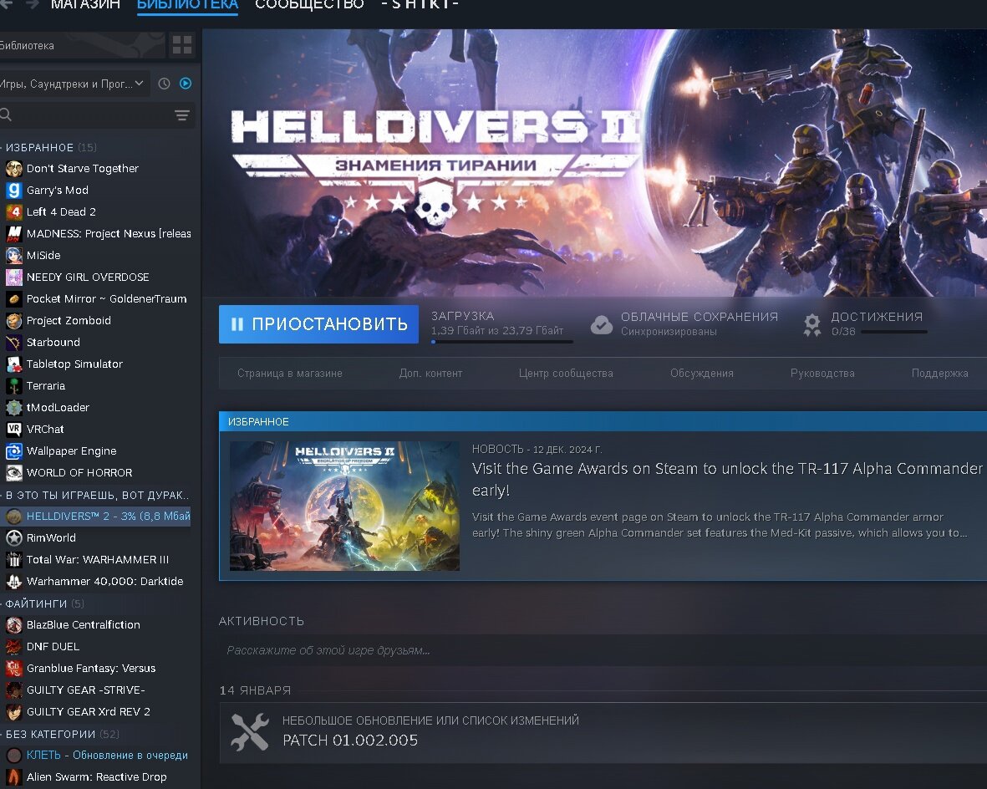The width and height of the screenshot is (987, 789).
Task: Click the download progress bar
Action: point(501,341)
